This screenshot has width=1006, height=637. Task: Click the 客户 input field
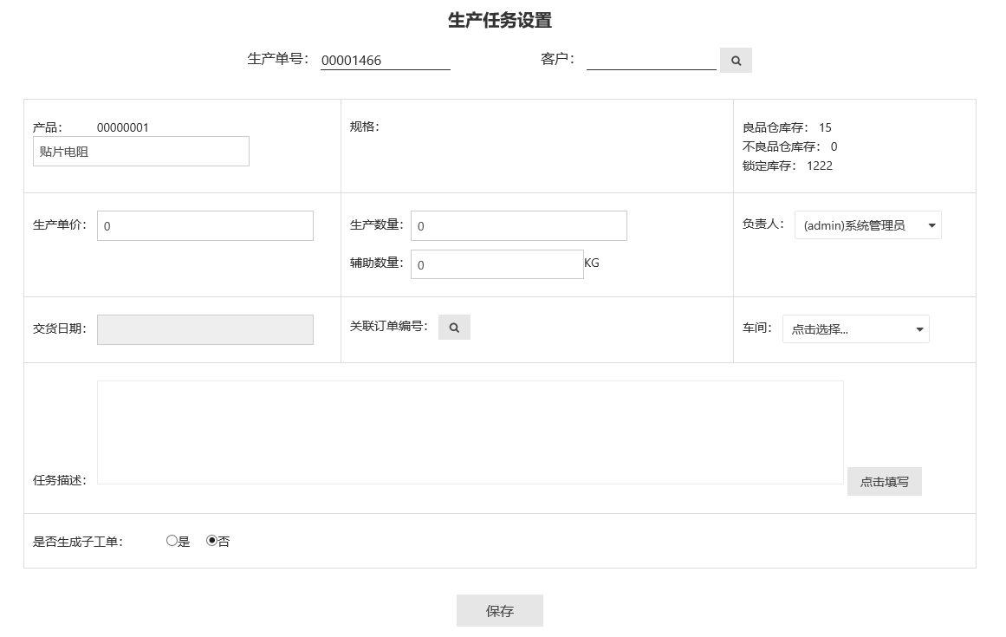[651, 60]
